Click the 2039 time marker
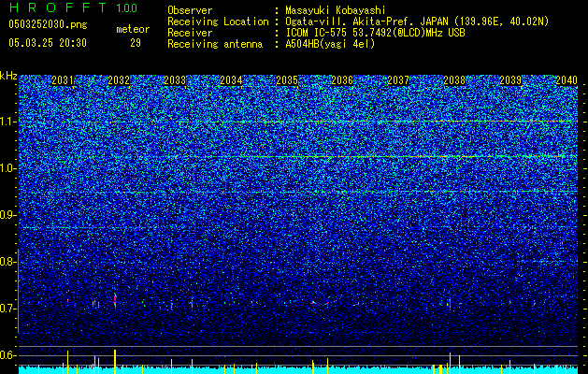Viewport: 588px width, 374px height. (x=510, y=80)
